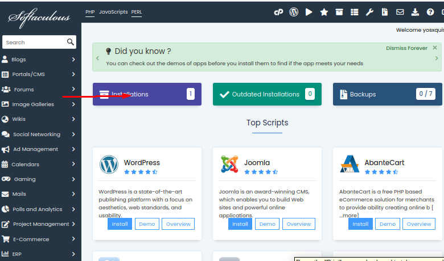This screenshot has width=444, height=261.
Task: Open the email settings envelope icon
Action: click(400, 12)
